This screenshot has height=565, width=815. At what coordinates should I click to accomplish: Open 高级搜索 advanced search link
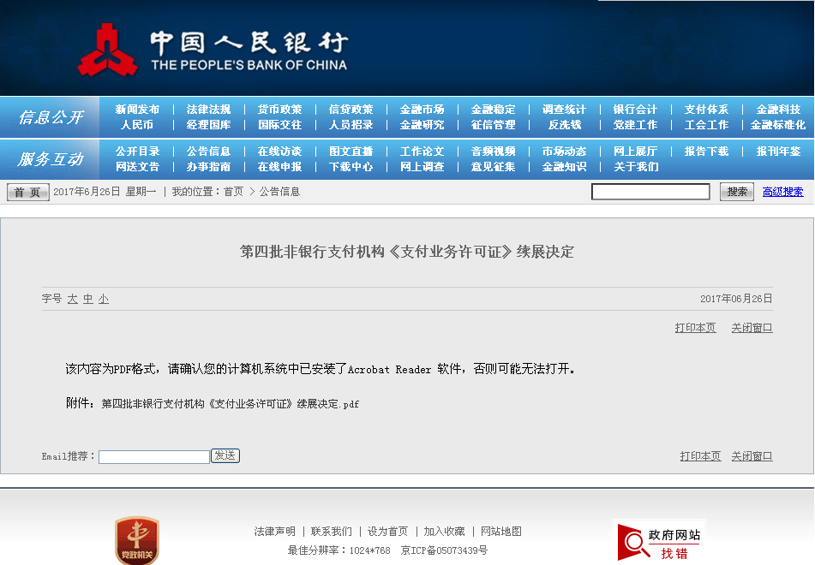click(x=782, y=192)
